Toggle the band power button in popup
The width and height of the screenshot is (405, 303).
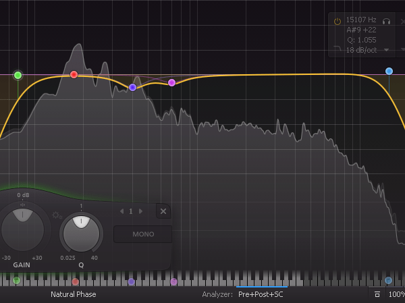coord(337,22)
